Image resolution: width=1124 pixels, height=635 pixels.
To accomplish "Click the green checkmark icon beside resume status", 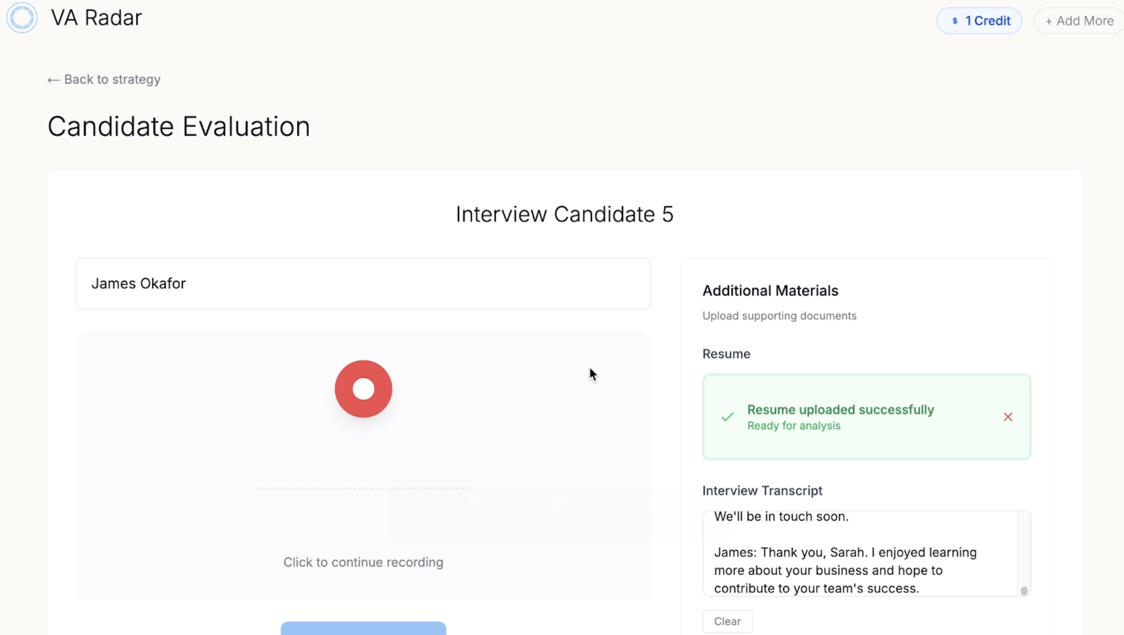I will (727, 417).
